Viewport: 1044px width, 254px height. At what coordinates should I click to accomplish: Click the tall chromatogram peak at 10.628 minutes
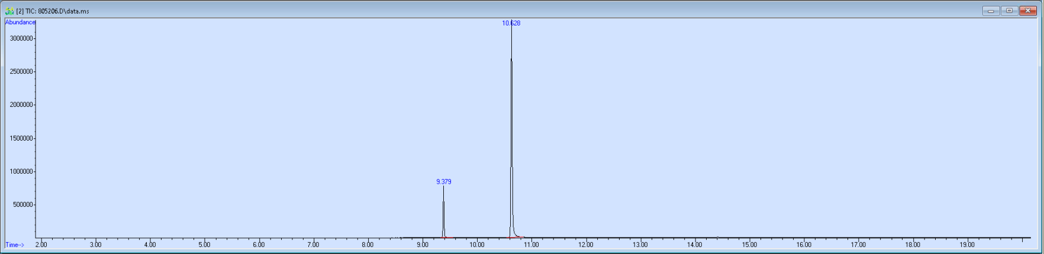coord(511,130)
